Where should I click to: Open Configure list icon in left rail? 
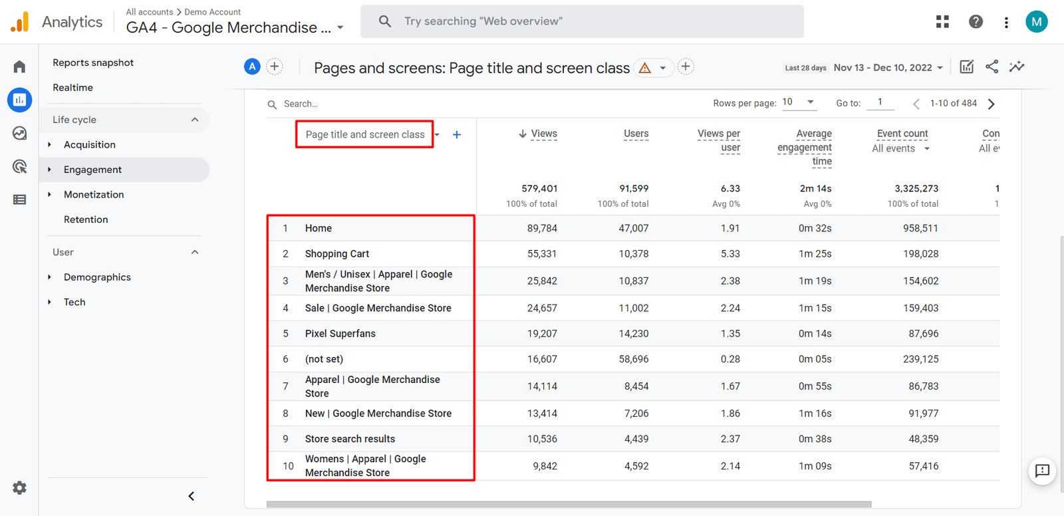click(x=19, y=199)
